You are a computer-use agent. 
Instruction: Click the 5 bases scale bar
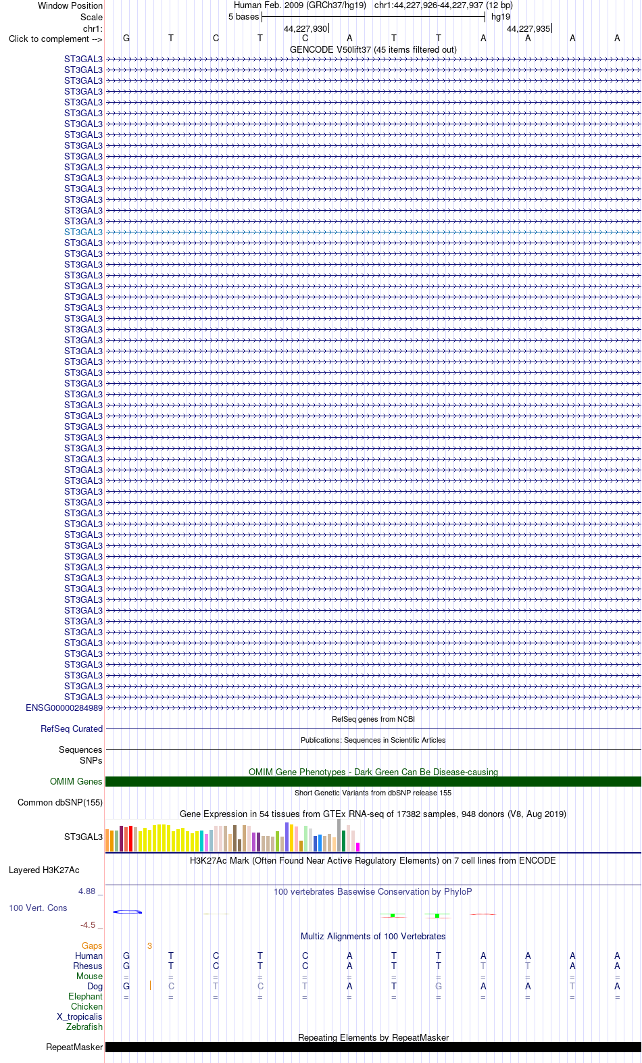[x=373, y=17]
